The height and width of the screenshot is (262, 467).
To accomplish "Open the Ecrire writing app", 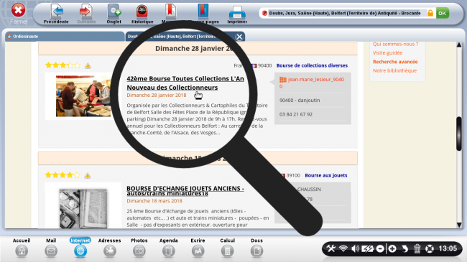I will [x=198, y=248].
